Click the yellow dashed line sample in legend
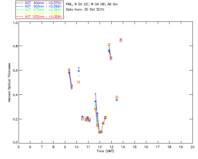The width and height of the screenshot is (198, 159). click(20, 13)
